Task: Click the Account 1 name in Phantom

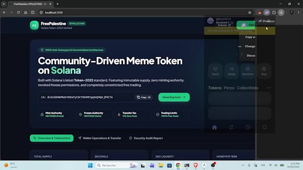Action: (x=222, y=22)
